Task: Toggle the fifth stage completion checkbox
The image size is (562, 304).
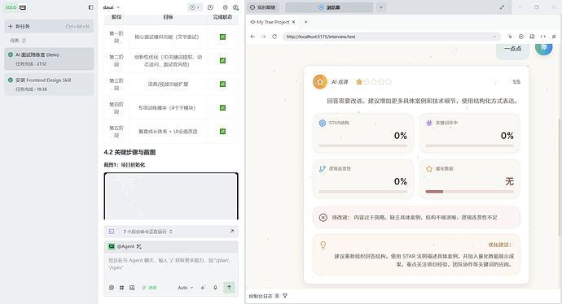Action: point(222,131)
